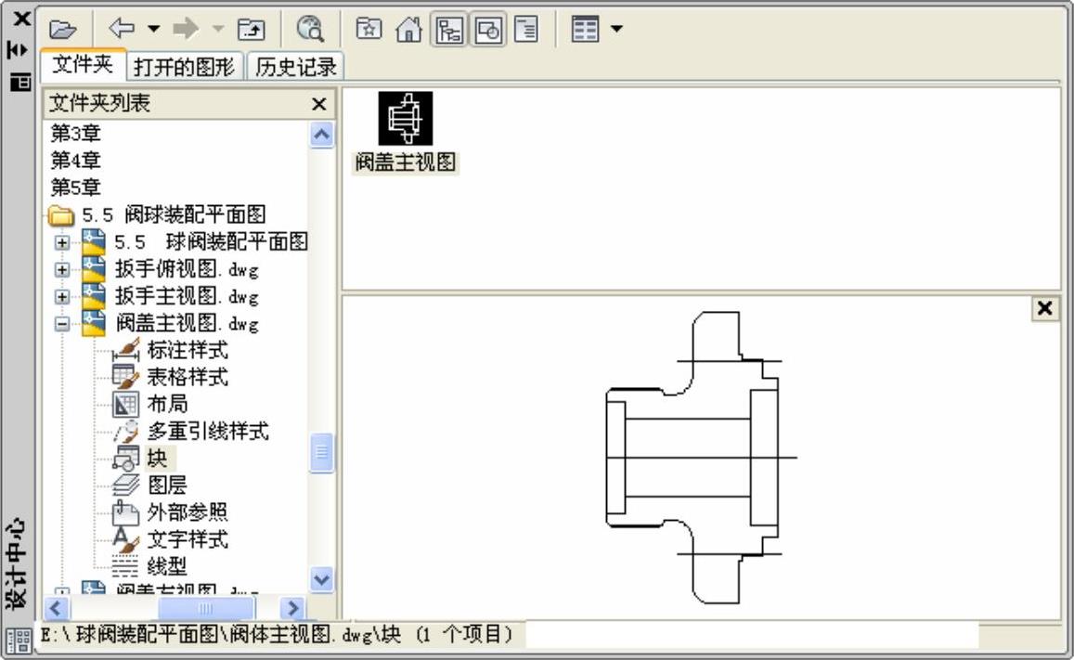
Task: Select 第5章 in folder list
Action: pos(76,187)
